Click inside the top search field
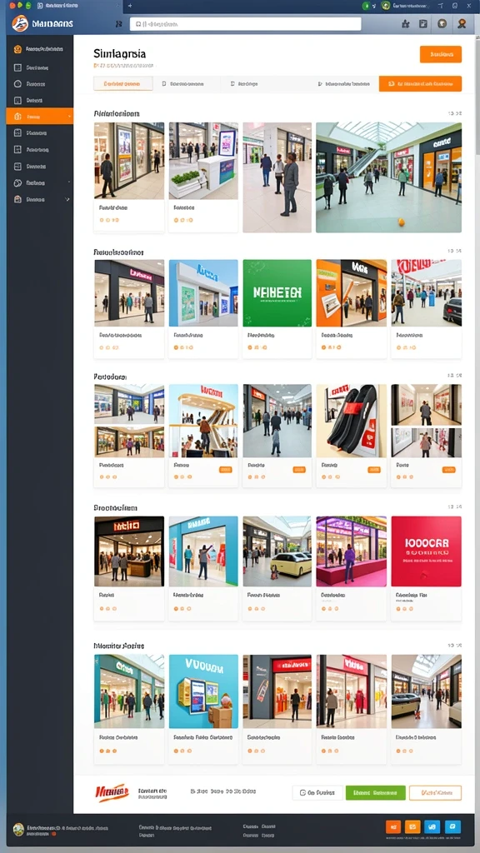Screen dimensions: 480x853 click(x=246, y=24)
